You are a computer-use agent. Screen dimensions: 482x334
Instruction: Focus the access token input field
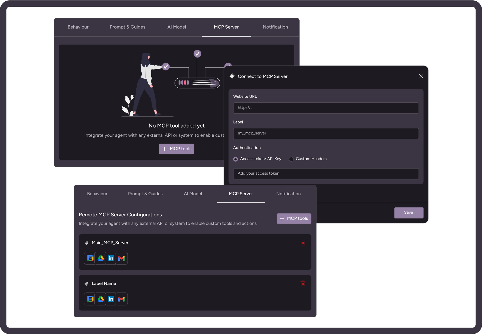coord(326,174)
